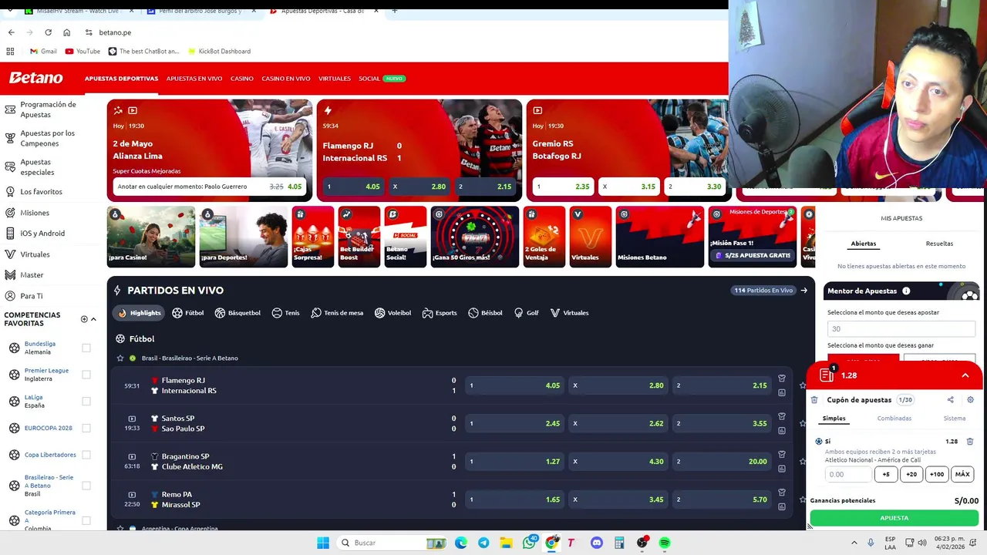Open Apuestas por los Campeones
This screenshot has height=555, width=987.
[x=46, y=138]
